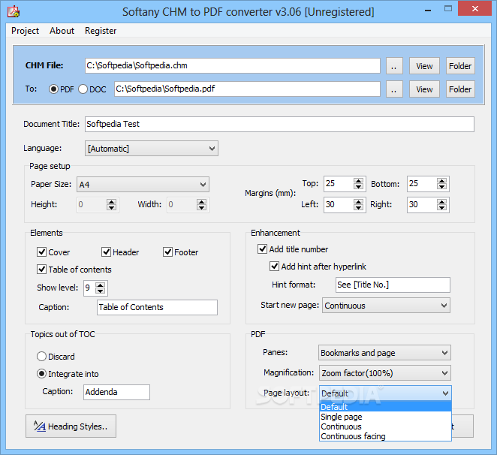
Task: Click View button for the CHM file
Action: (x=424, y=66)
